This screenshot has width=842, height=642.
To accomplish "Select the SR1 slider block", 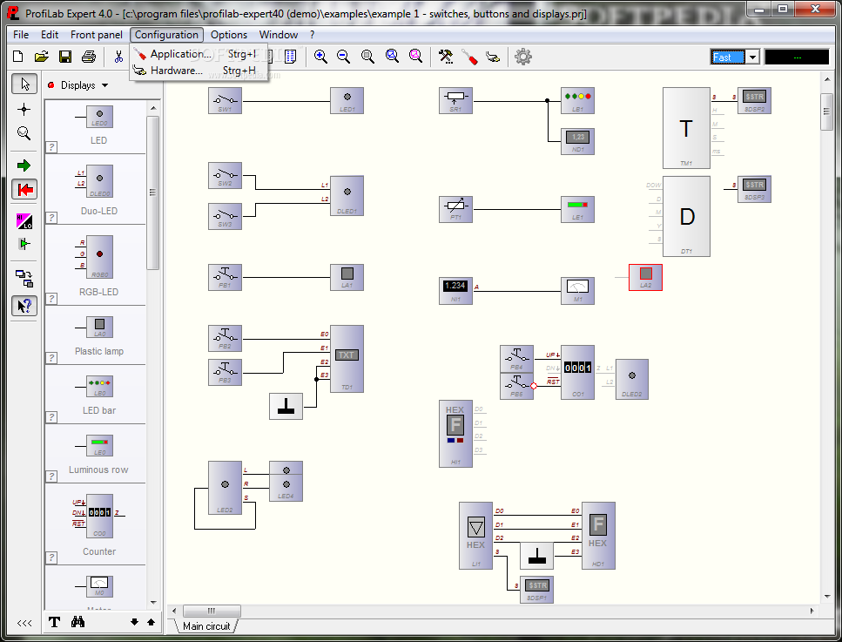I will 456,100.
